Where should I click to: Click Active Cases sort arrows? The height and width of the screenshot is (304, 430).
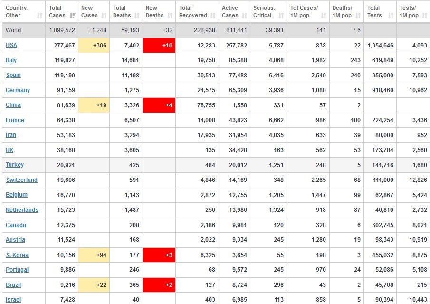[244, 15]
